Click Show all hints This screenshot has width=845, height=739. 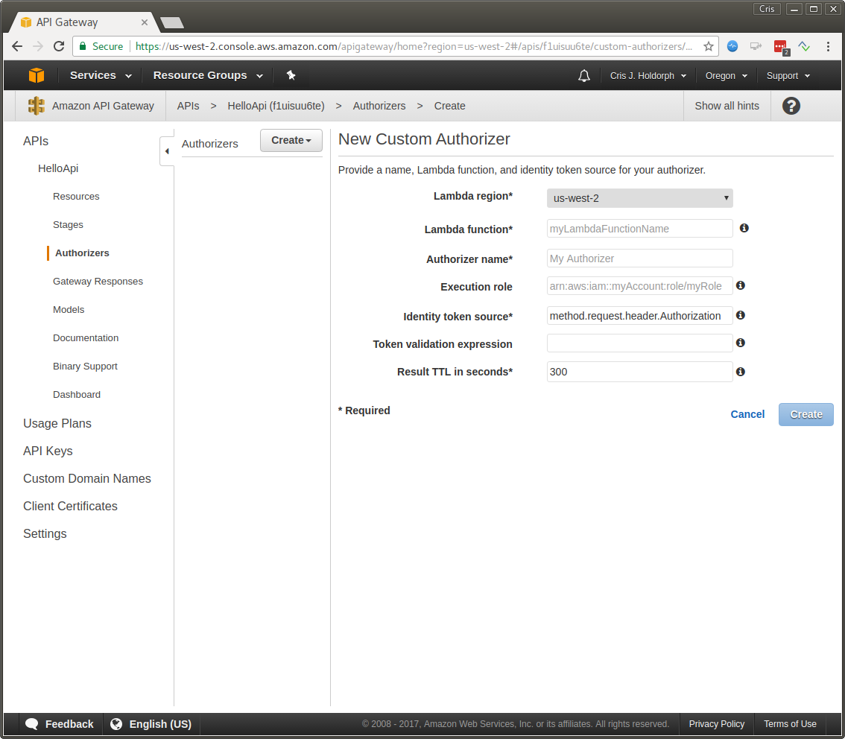coord(727,106)
